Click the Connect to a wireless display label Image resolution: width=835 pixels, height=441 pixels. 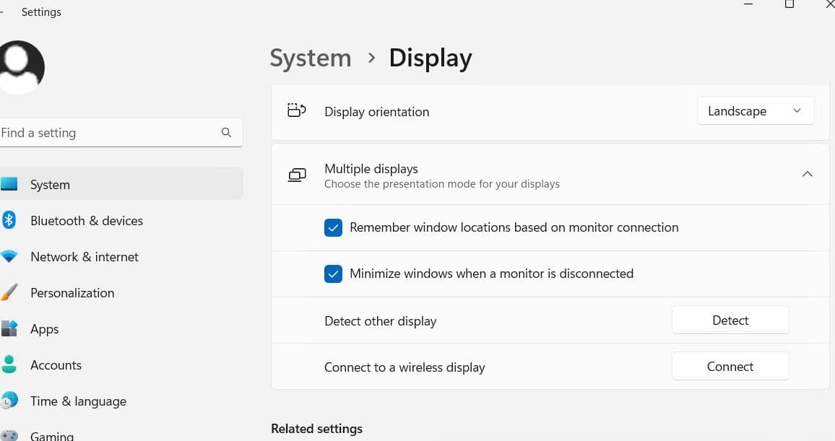[x=404, y=367]
